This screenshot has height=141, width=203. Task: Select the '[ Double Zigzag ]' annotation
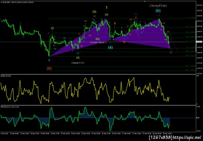tap(98, 42)
